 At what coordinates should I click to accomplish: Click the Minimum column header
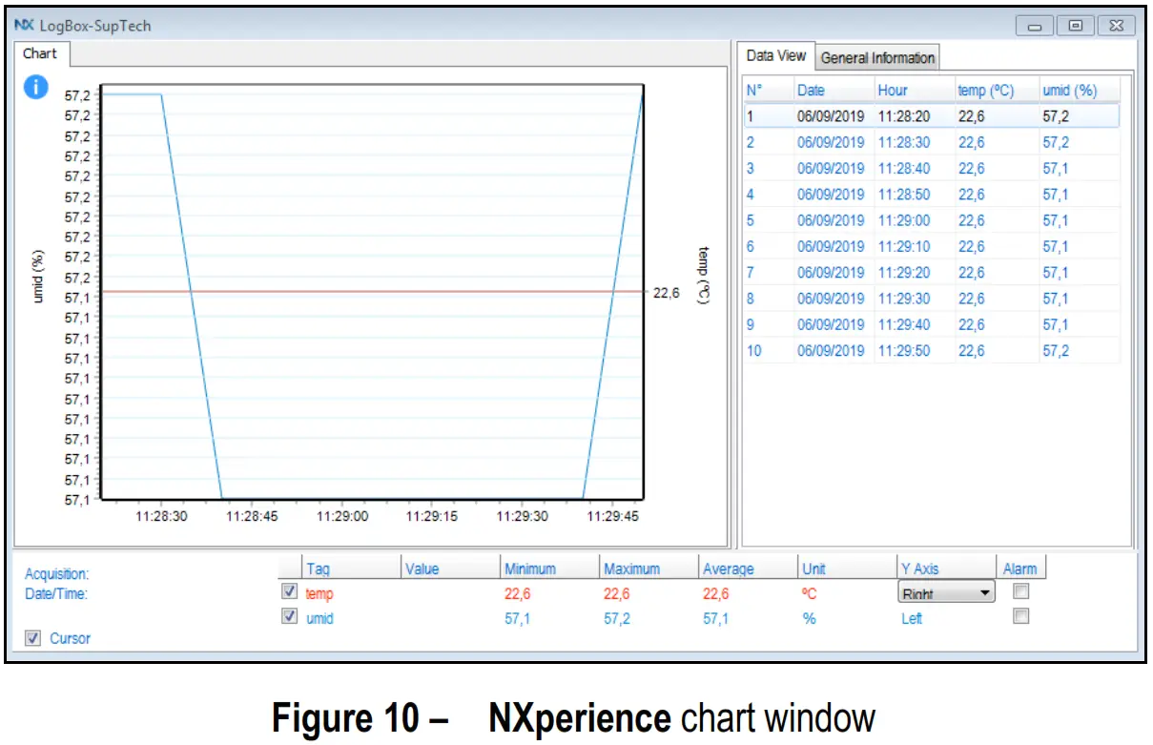(x=549, y=569)
